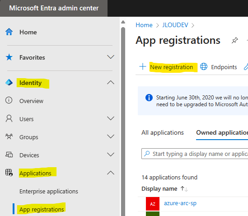
Task: Click the '14 applications found' text
Action: pos(169,178)
